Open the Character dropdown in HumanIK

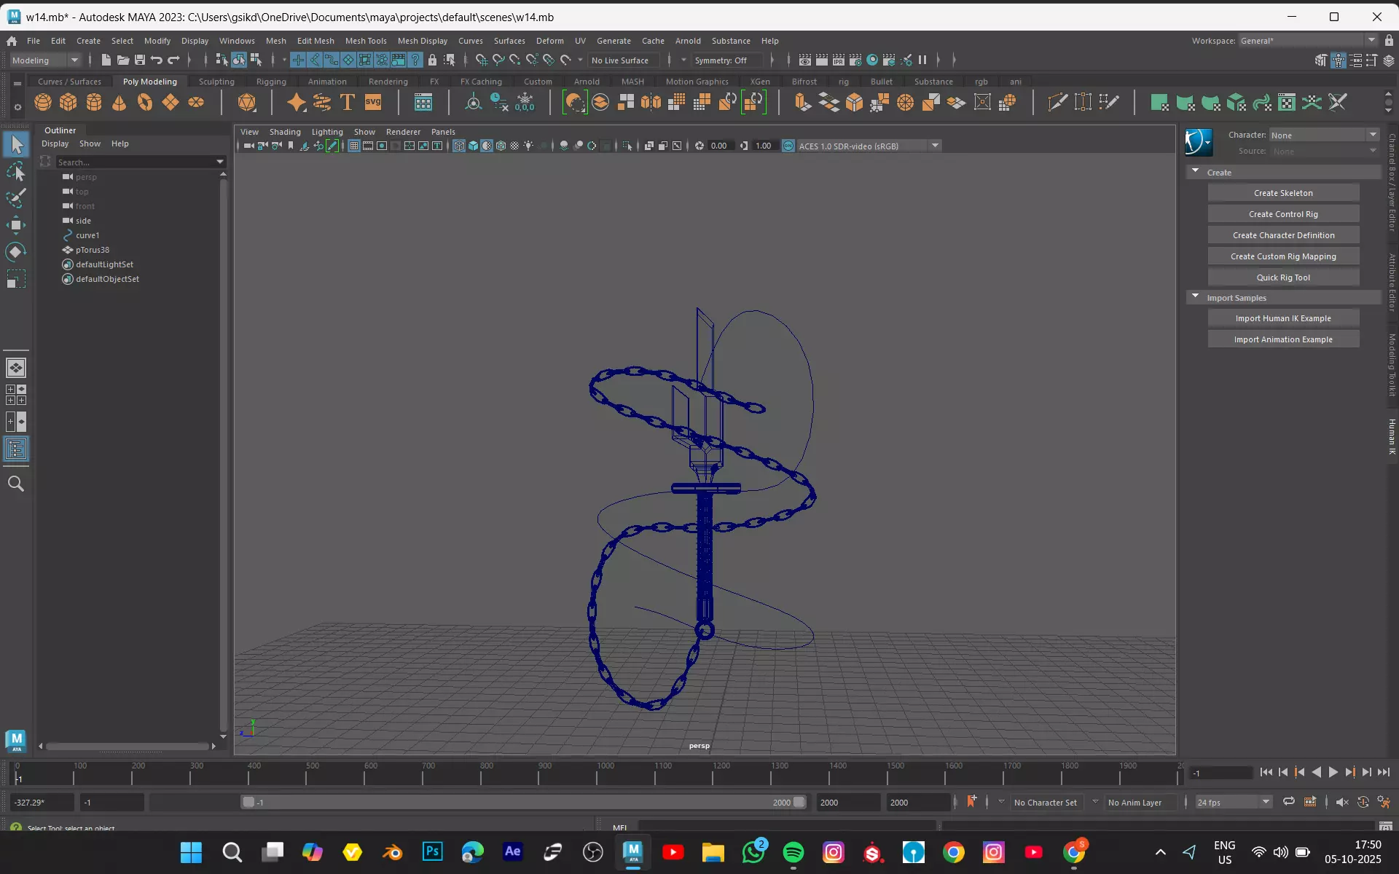(x=1373, y=135)
